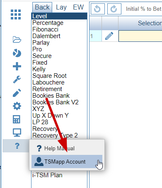This screenshot has width=162, height=188.
Task: Open the calculator icon in sidebar
Action: (x=17, y=119)
